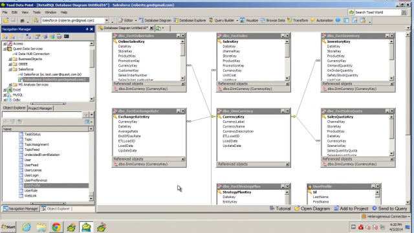Select the UserRole object
The height and width of the screenshot is (233, 414).
[31, 190]
